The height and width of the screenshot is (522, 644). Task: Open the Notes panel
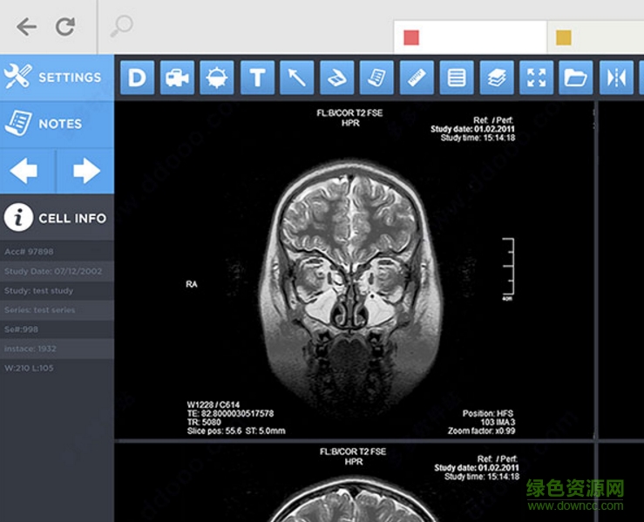[57, 124]
